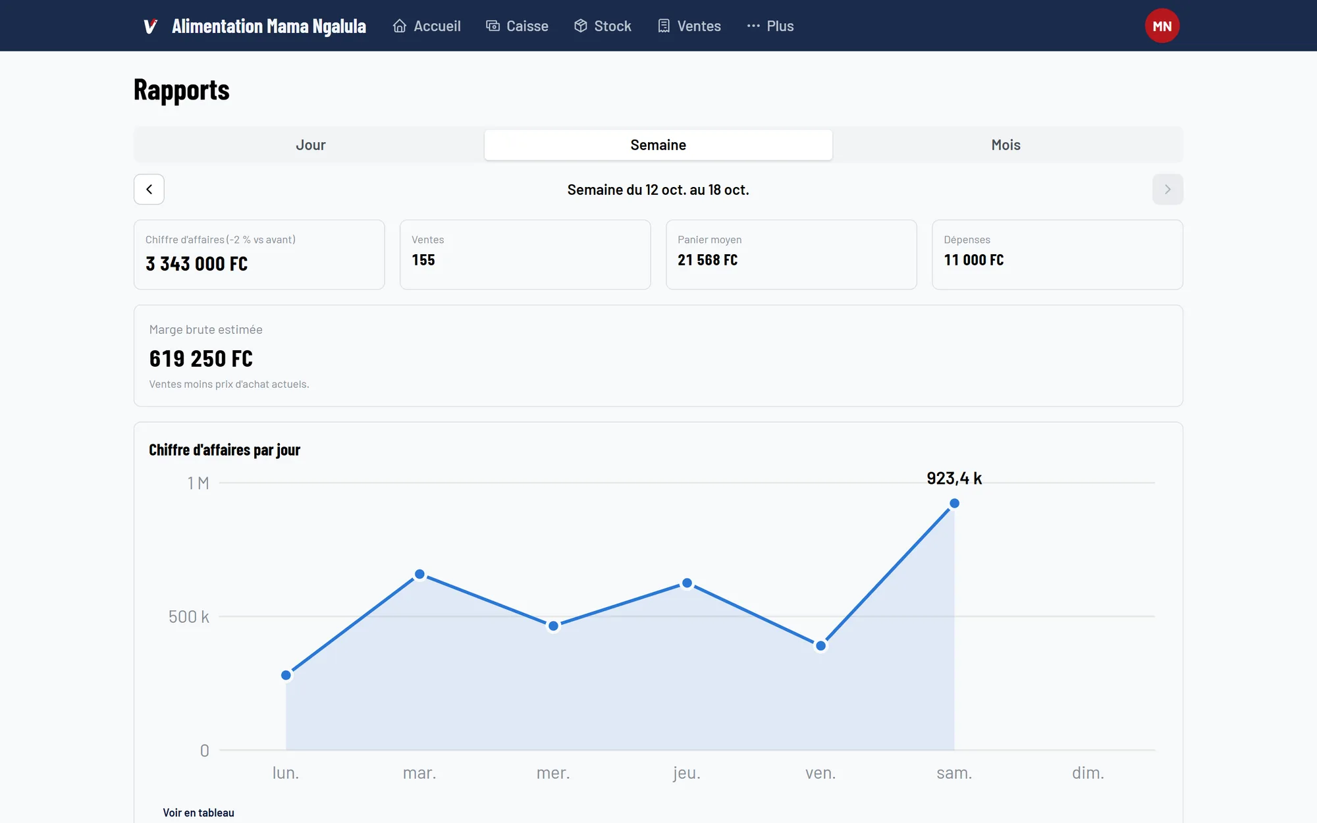1317x823 pixels.
Task: Switch to the Jour tab
Action: click(310, 145)
